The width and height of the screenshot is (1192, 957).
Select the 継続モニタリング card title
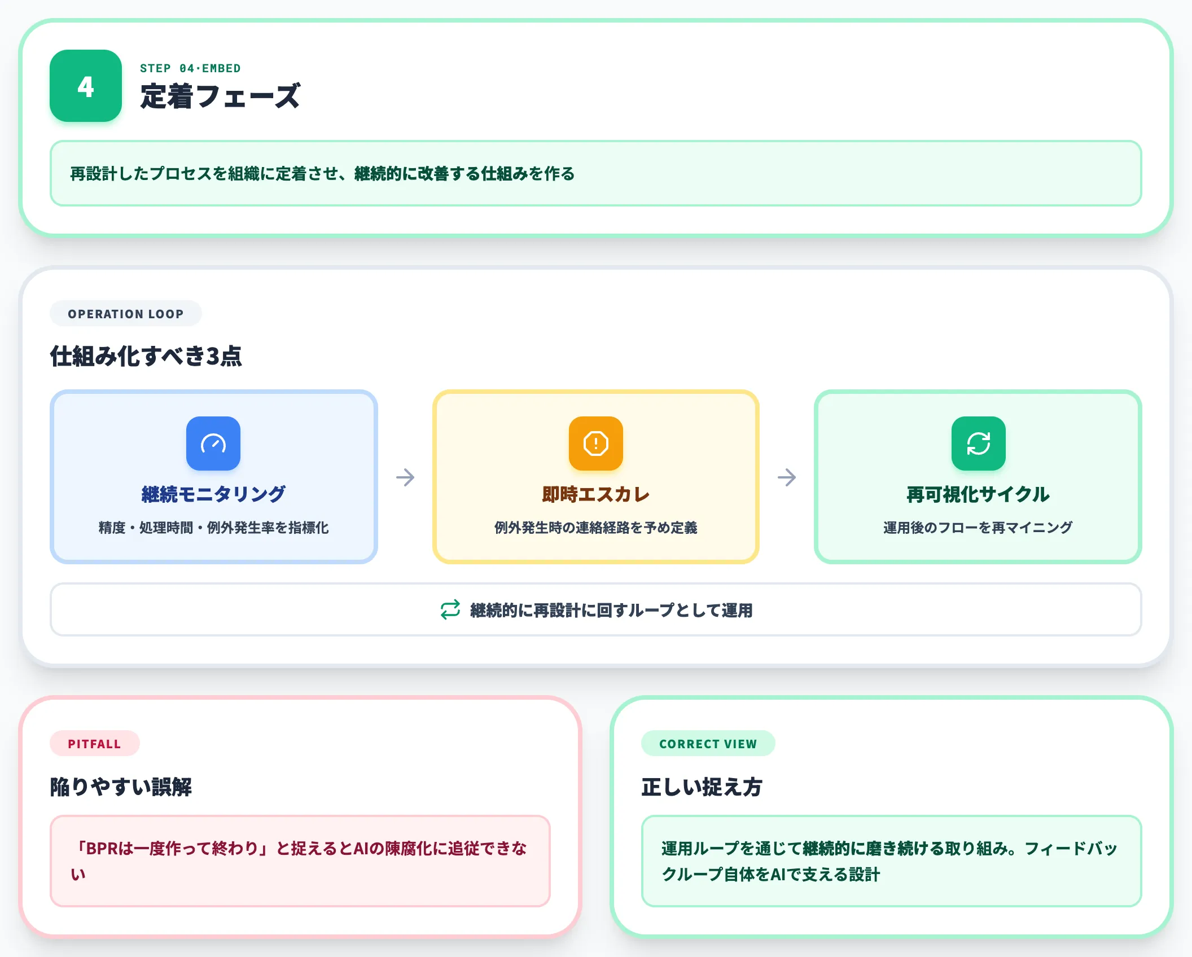213,494
